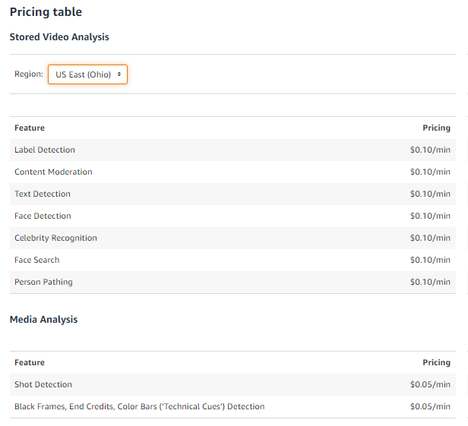Click Face Detection's $0.10/min price
This screenshot has width=468, height=426.
pos(430,216)
